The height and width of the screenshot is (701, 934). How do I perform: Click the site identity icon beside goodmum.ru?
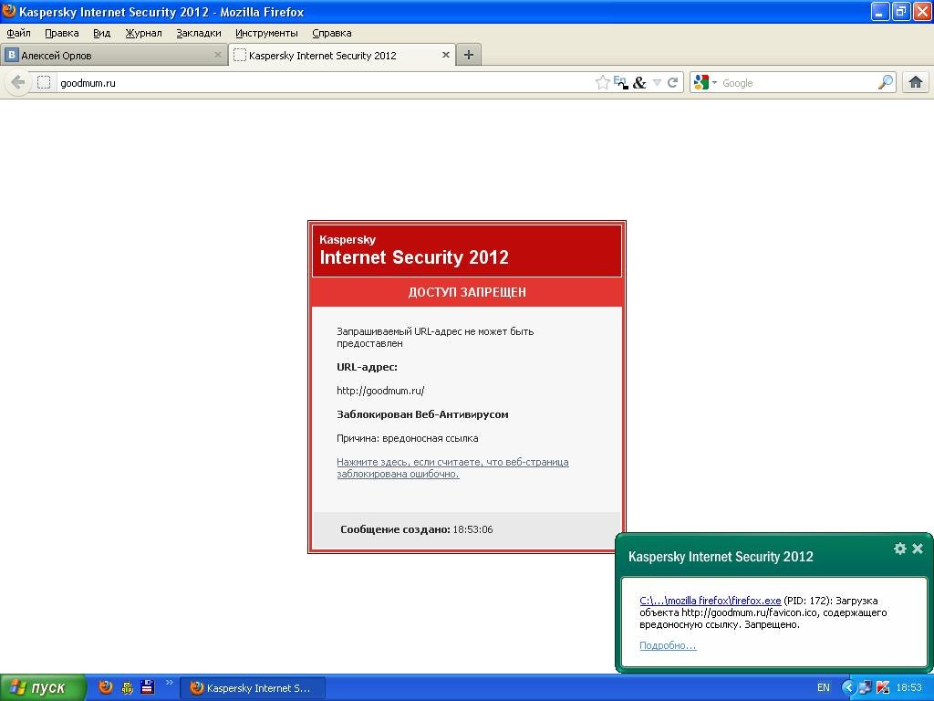tap(44, 82)
